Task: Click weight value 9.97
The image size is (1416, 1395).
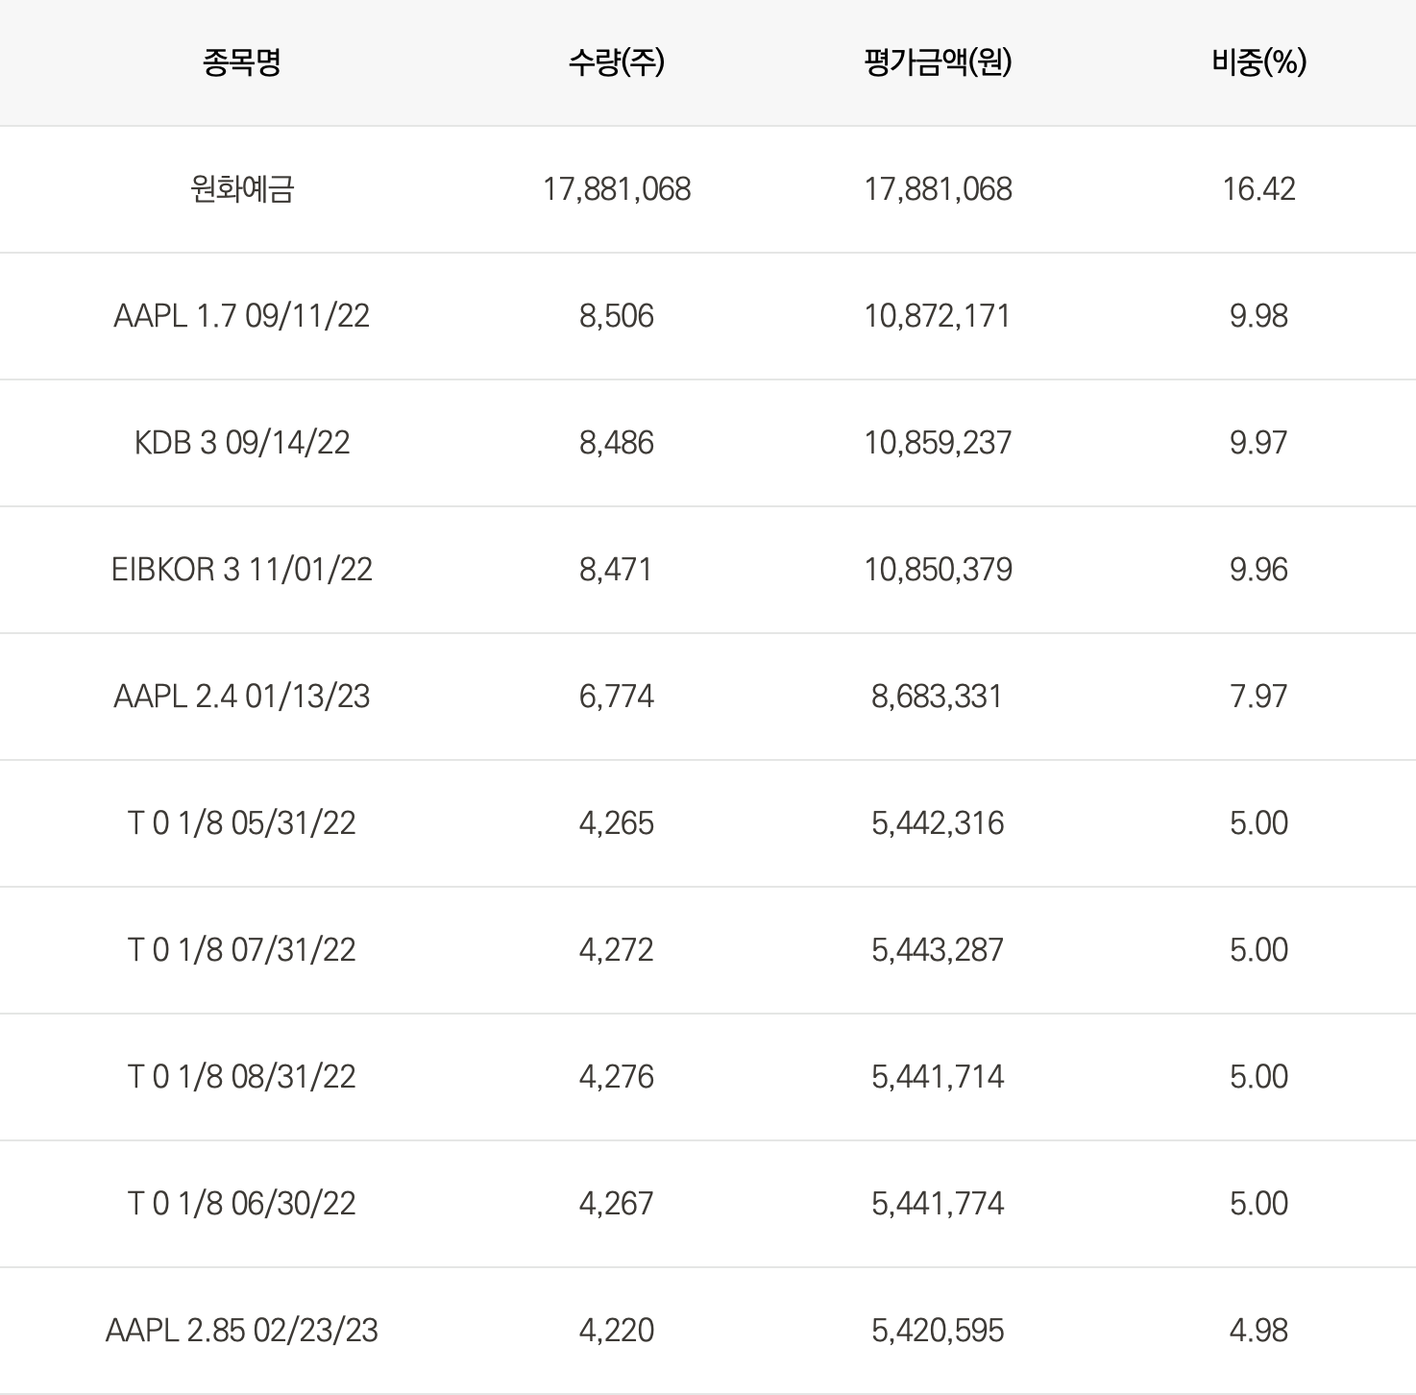Action: point(1258,443)
